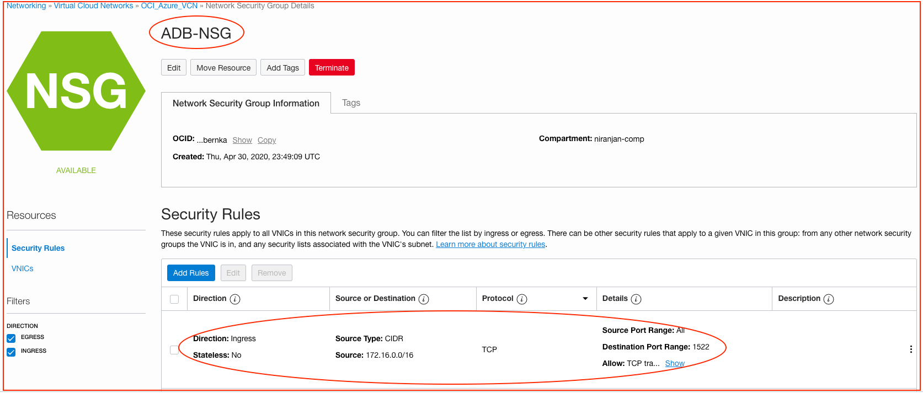Click the Protocol column info icon
The height and width of the screenshot is (393, 923).
[x=522, y=299]
